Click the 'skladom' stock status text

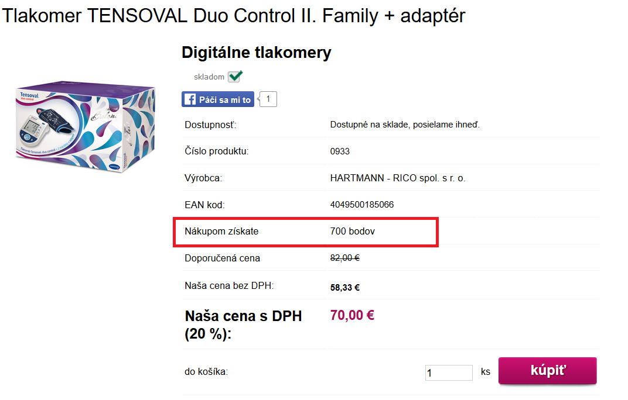pyautogui.click(x=209, y=77)
